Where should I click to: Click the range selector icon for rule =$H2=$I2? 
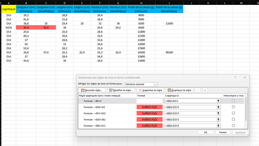tap(218, 107)
